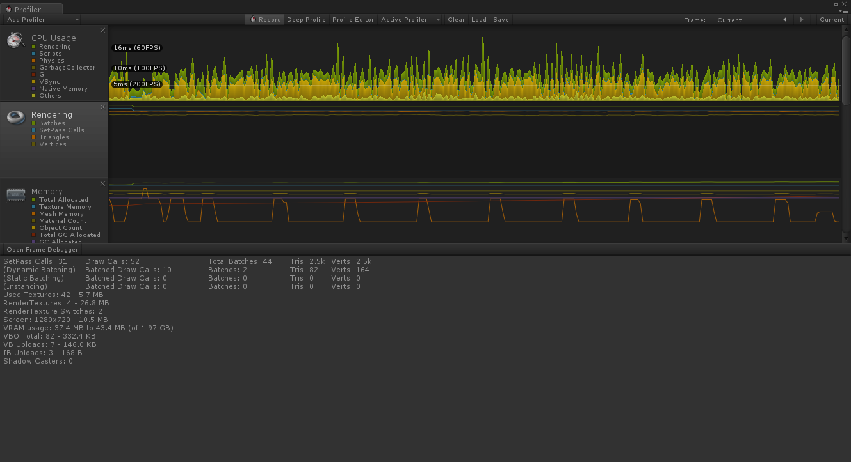Image resolution: width=851 pixels, height=462 pixels.
Task: Click the 'Verts: 164' statistic
Action: click(350, 270)
